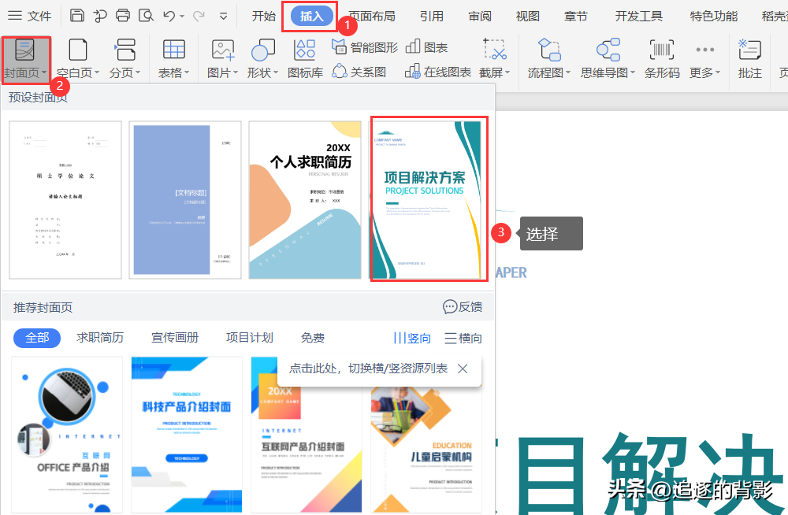The height and width of the screenshot is (515, 788).
Task: Switch to the 引用 tab
Action: [432, 16]
